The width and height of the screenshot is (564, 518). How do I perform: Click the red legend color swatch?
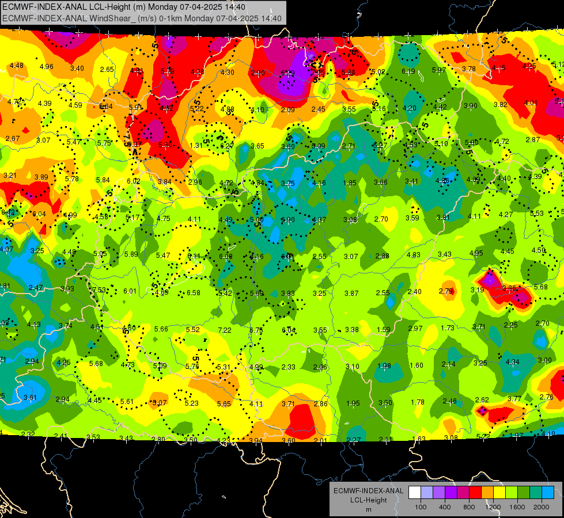(x=475, y=493)
